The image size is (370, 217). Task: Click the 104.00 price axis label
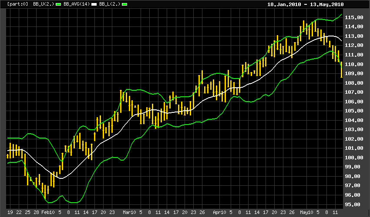[x=354, y=120]
